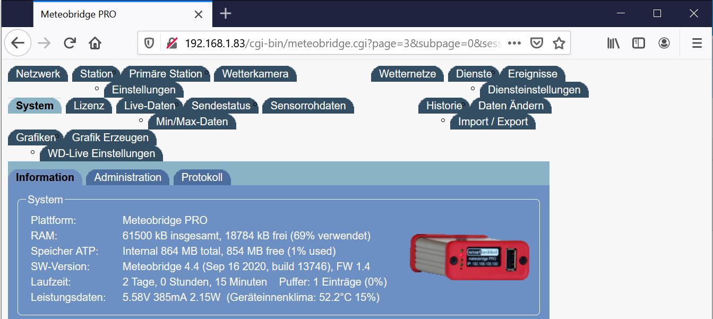The image size is (713, 319).
Task: Open the Ereignisse tab
Action: [x=532, y=74]
